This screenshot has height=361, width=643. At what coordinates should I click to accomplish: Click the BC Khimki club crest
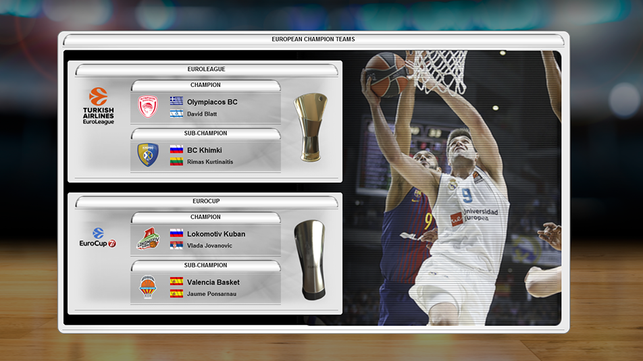point(148,155)
